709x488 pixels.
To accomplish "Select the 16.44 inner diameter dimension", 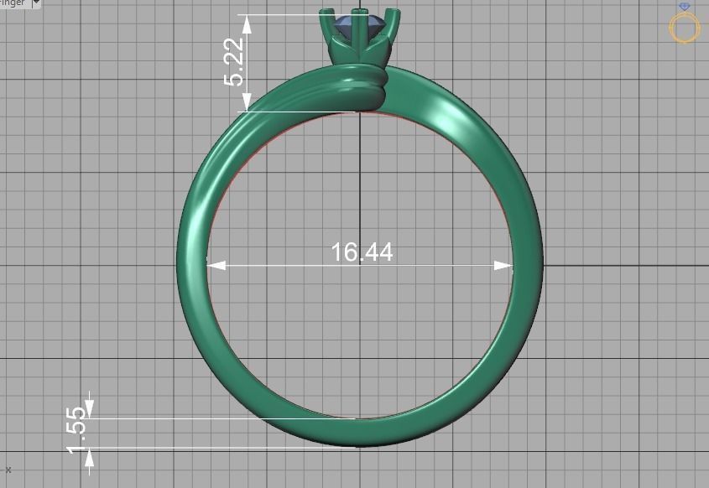I will (x=362, y=252).
